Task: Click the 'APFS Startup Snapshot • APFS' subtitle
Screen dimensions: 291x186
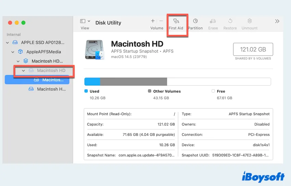Action: [x=142, y=51]
